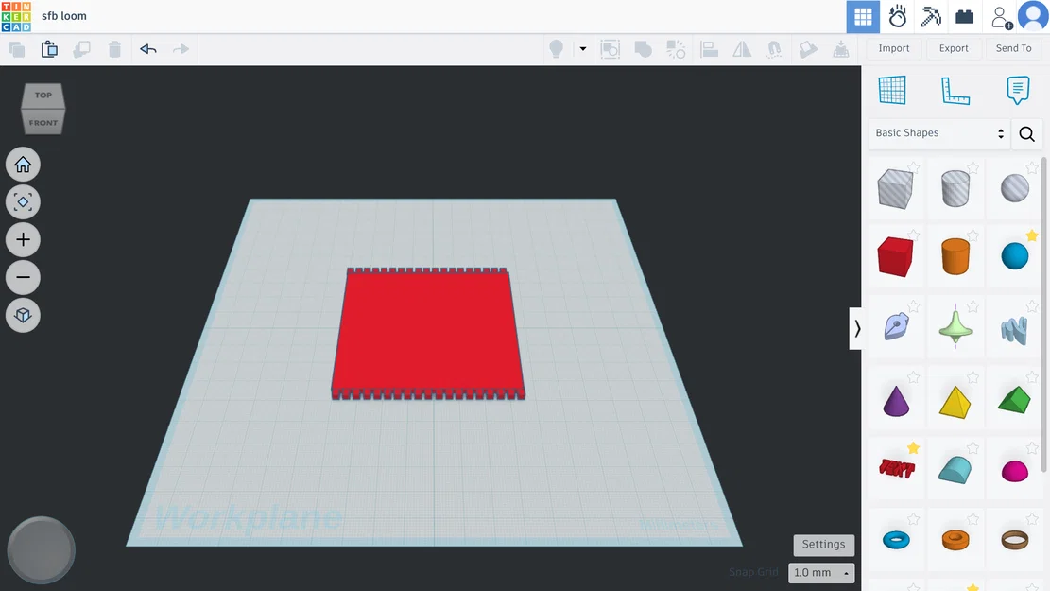This screenshot has width=1050, height=591.
Task: Click the Paste clipboard icon
Action: [x=49, y=49]
